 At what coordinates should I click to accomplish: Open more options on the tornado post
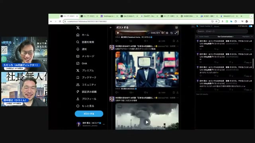(x=177, y=98)
